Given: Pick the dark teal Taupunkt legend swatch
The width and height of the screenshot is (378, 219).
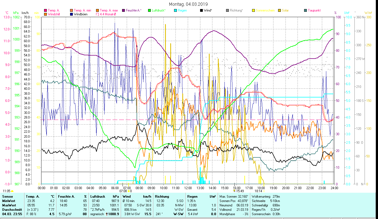Looking at the screenshot, I should [305, 11].
